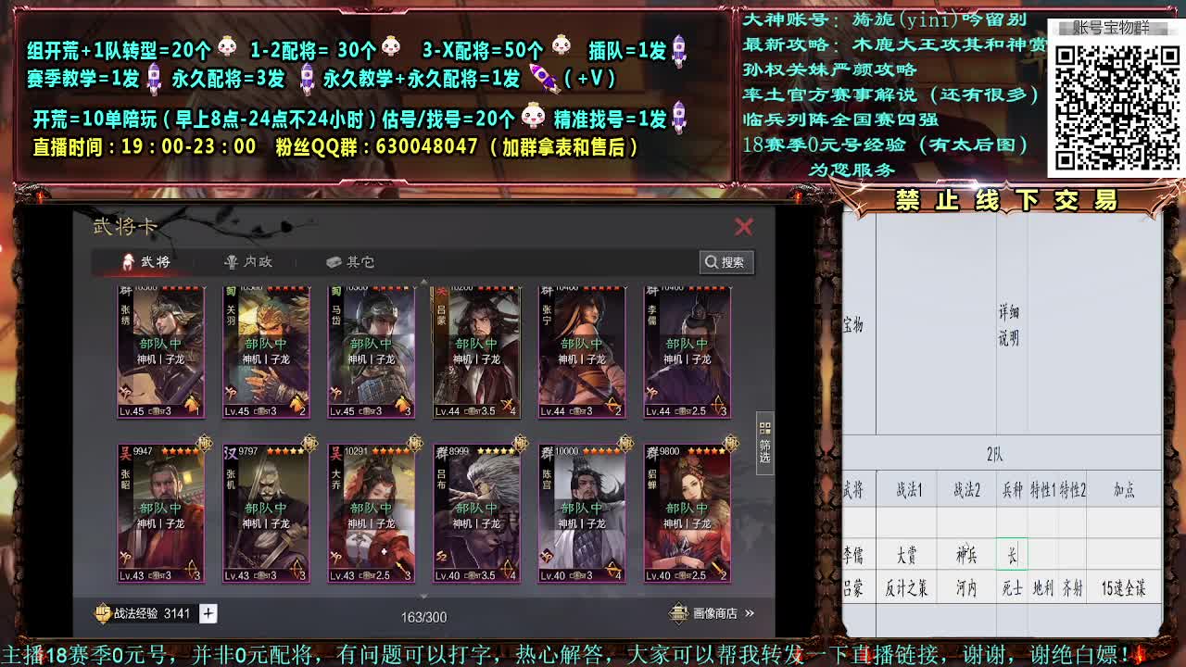
Task: Click the corner badge on 陈宫's card
Action: point(626,444)
